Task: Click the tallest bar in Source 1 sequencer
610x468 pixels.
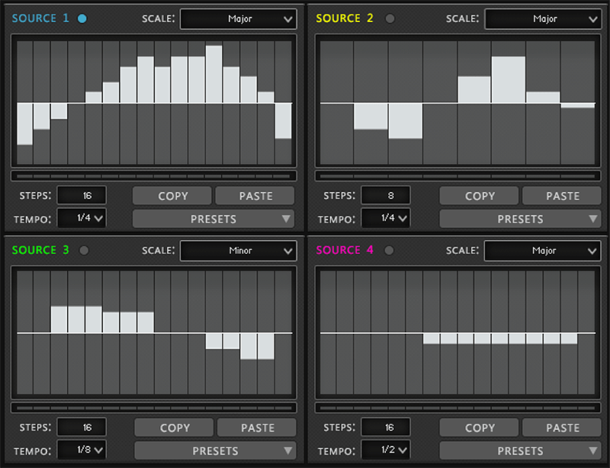Action: (x=213, y=75)
